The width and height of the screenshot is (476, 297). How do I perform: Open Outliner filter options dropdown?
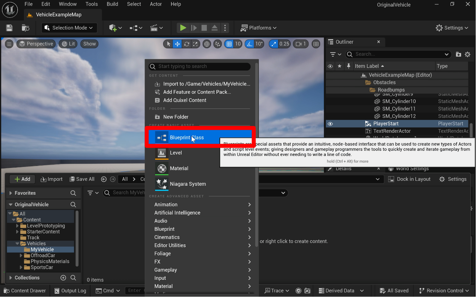pyautogui.click(x=335, y=54)
